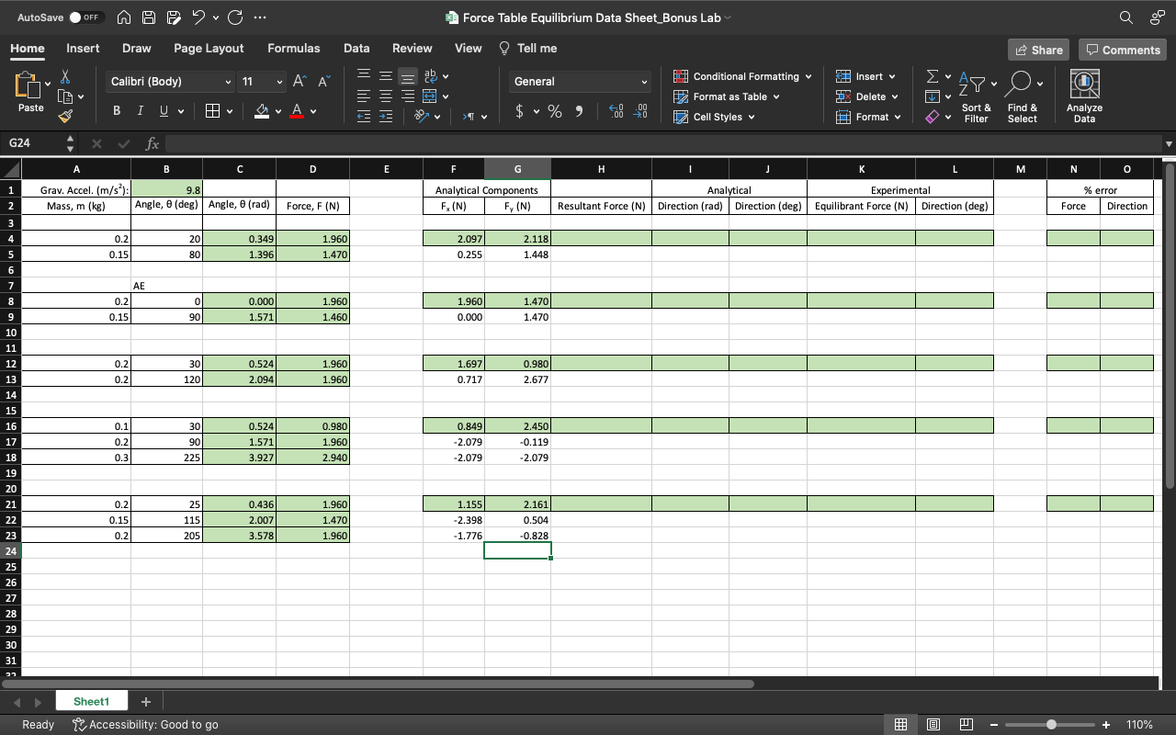This screenshot has width=1176, height=735.
Task: Open Find & Select
Action: click(x=1022, y=95)
